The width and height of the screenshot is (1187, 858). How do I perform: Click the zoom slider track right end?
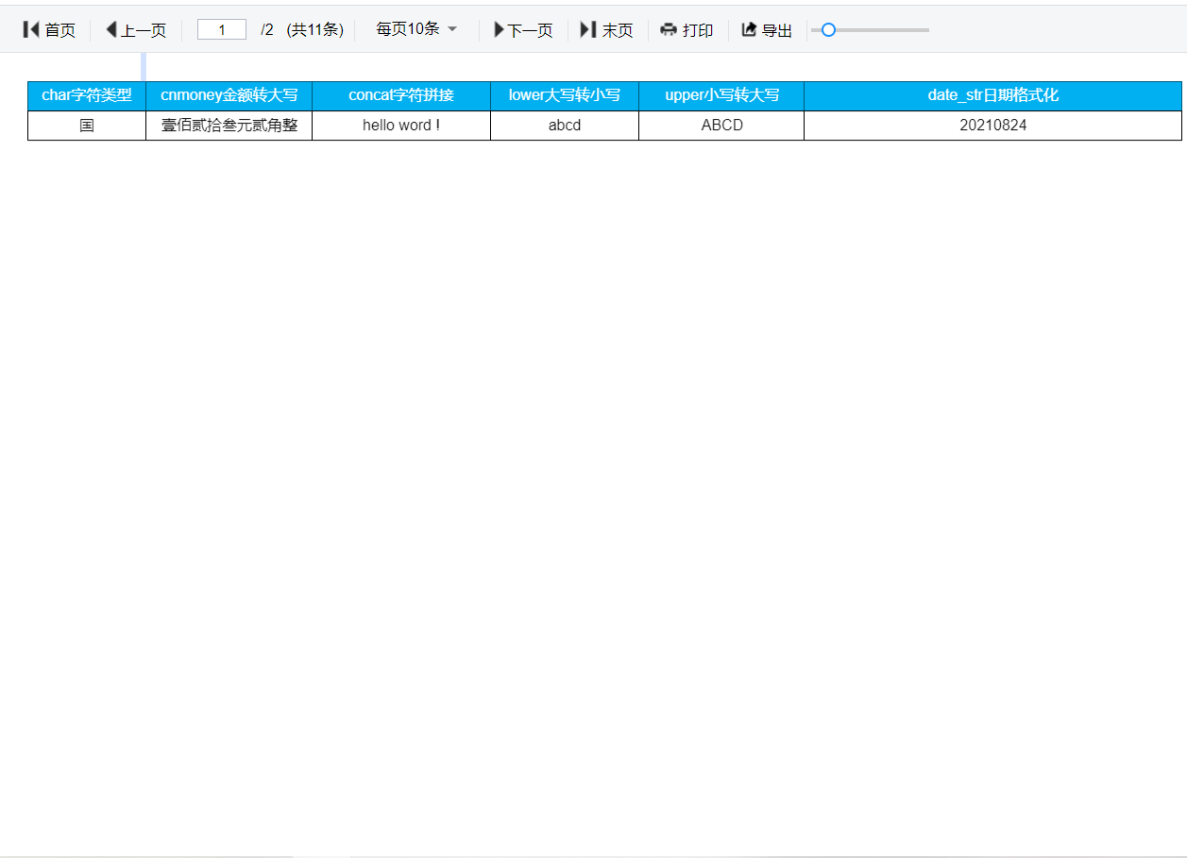[x=925, y=30]
